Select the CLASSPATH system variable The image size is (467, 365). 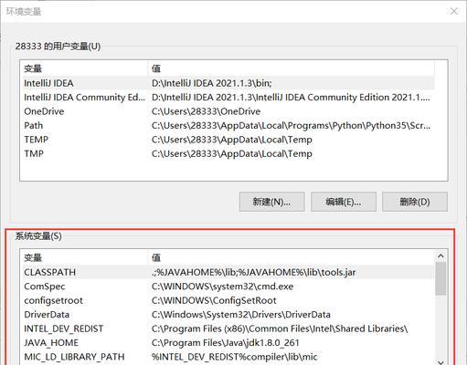tap(228, 272)
